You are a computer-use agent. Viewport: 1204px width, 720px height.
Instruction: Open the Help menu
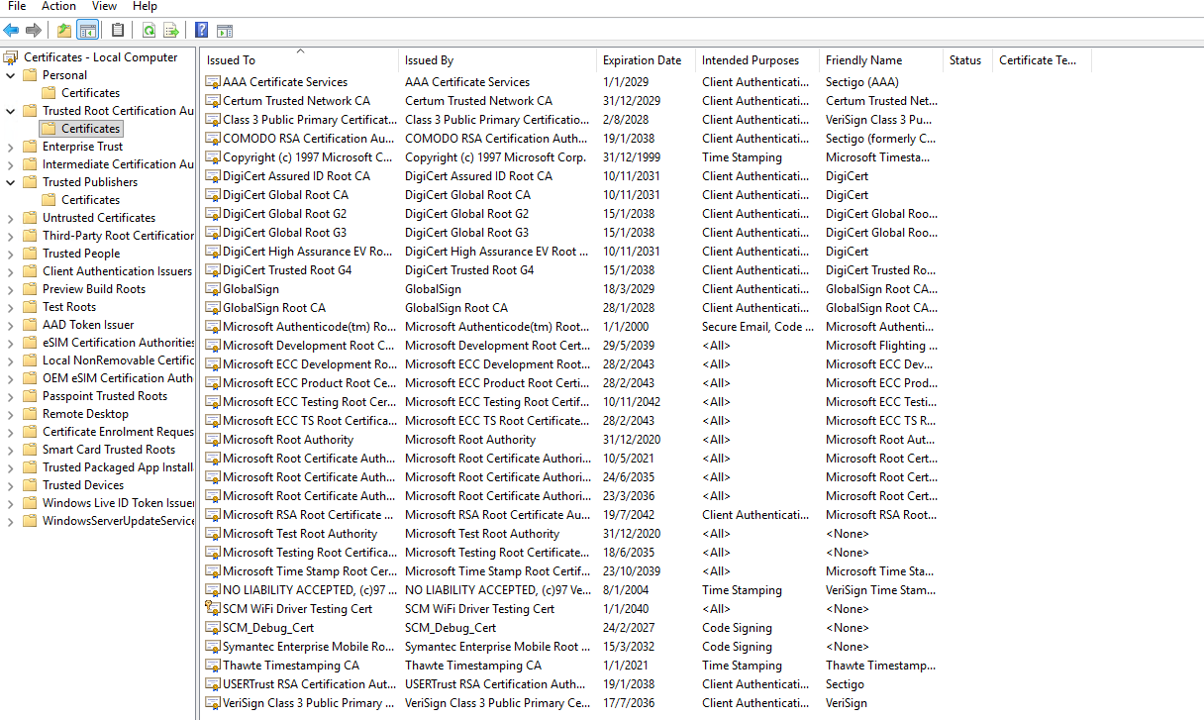pos(145,6)
